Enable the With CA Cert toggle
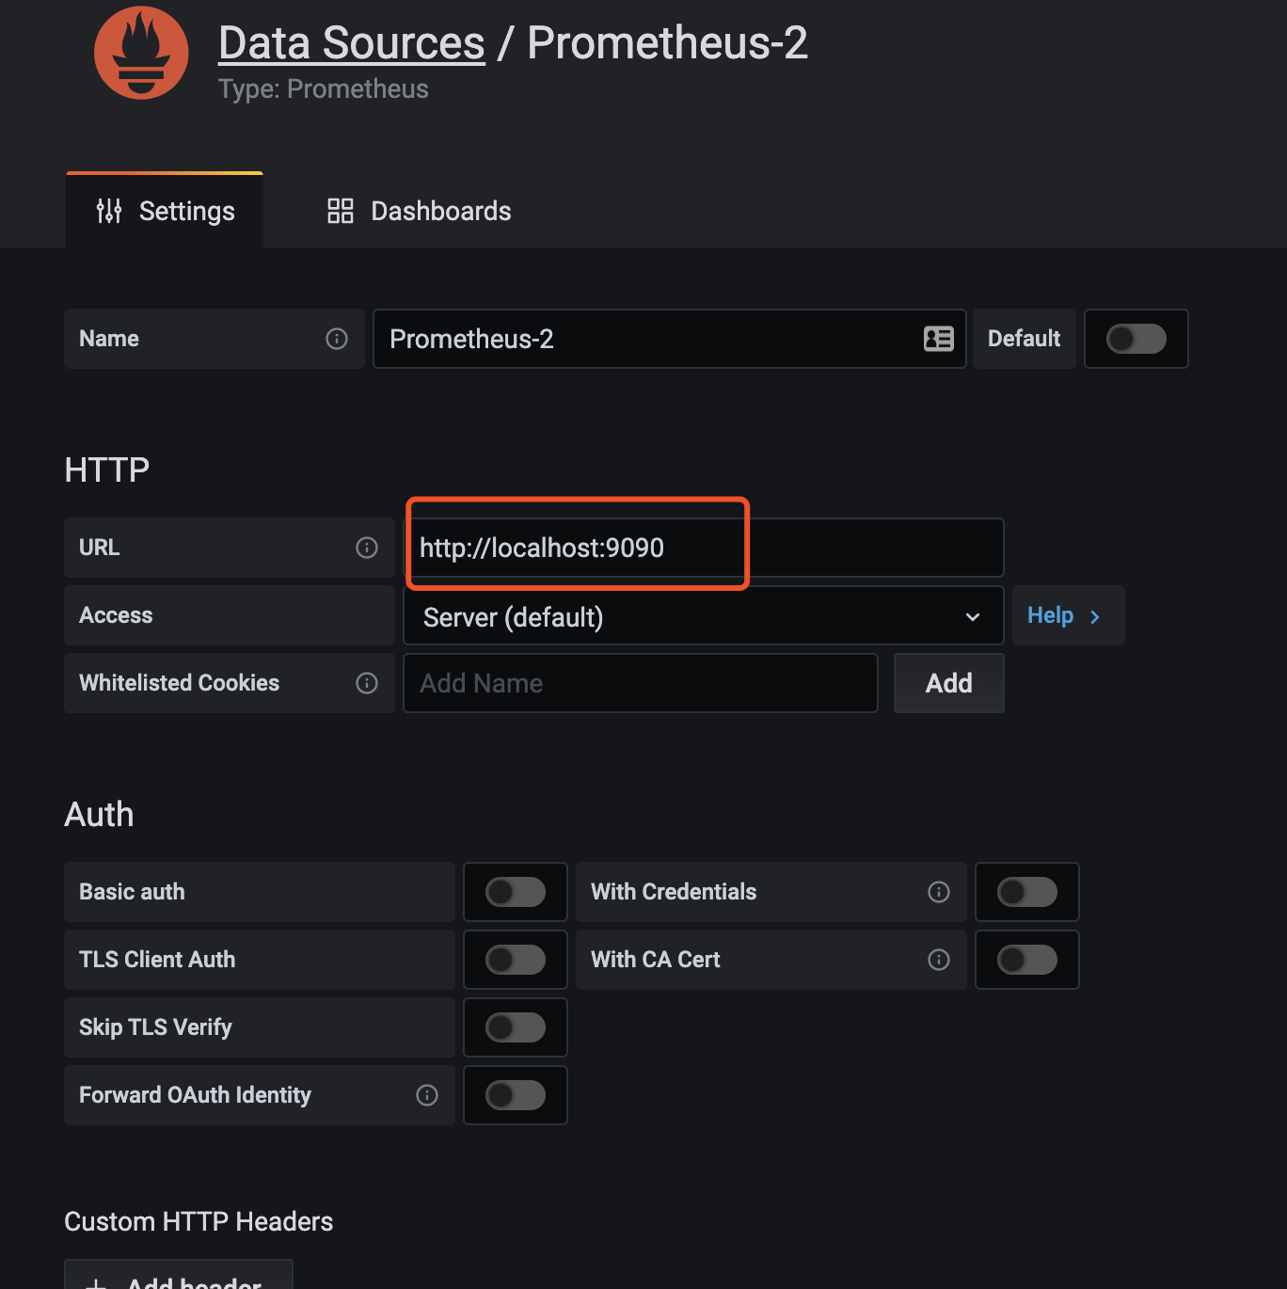 (x=1027, y=960)
